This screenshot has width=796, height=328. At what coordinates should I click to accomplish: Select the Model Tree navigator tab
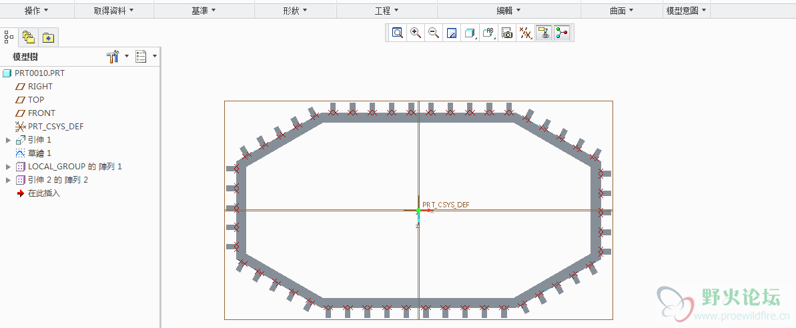pos(9,37)
